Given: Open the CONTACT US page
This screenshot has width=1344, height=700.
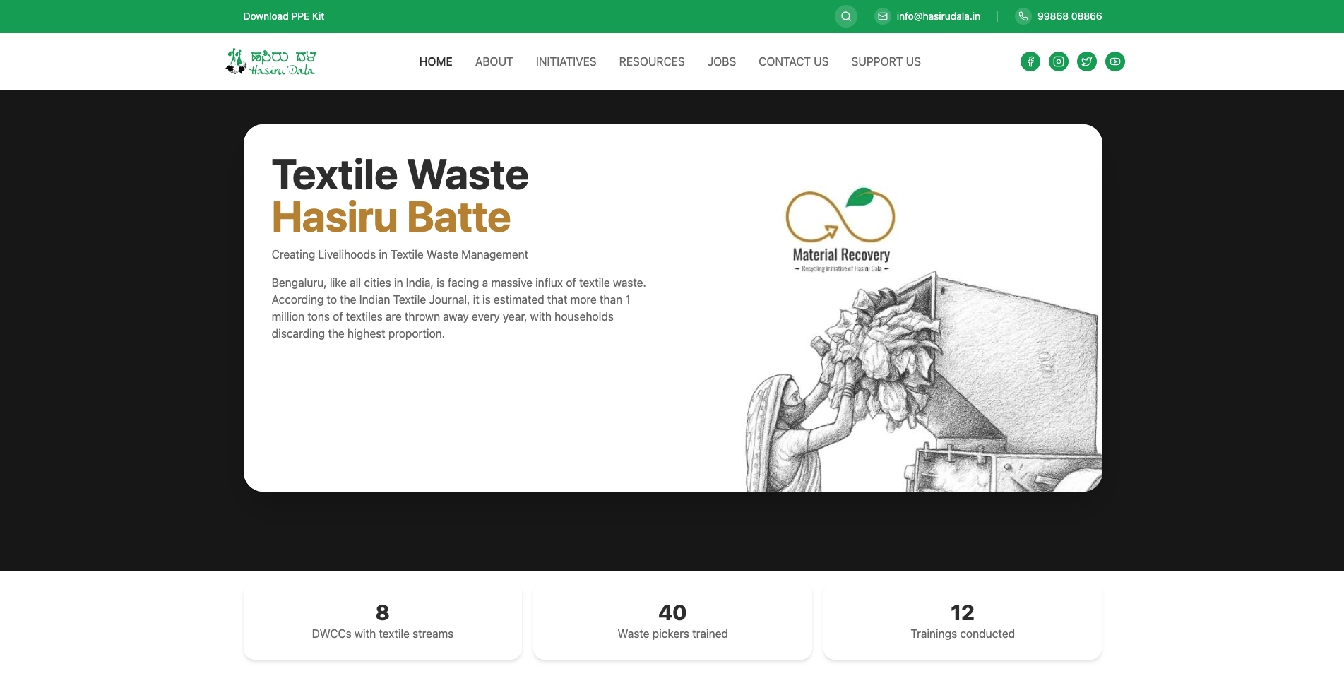Looking at the screenshot, I should [x=793, y=61].
